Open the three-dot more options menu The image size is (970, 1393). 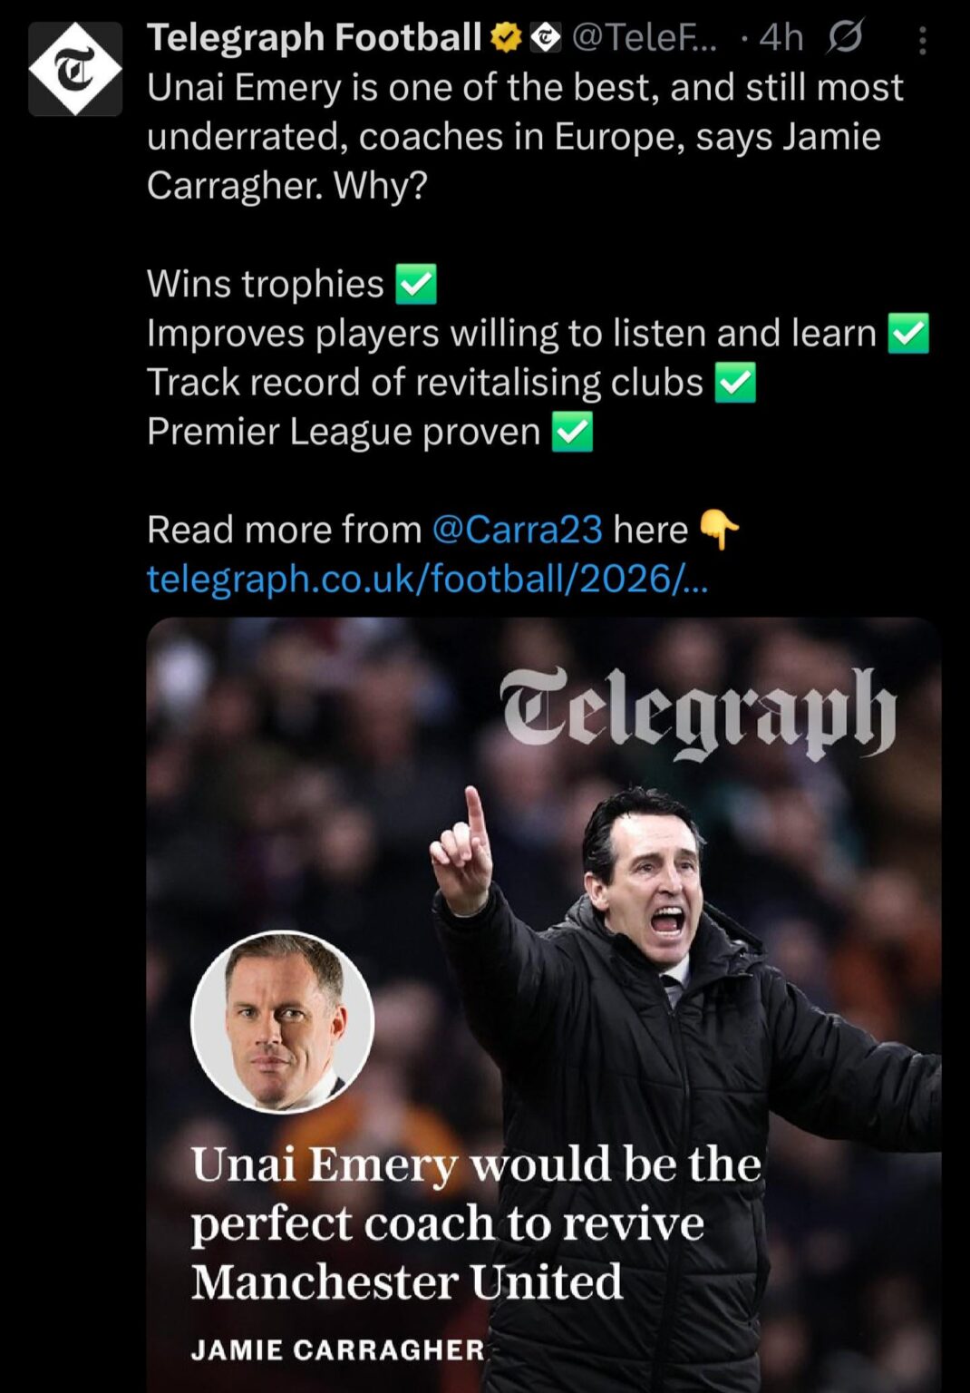coord(923,40)
